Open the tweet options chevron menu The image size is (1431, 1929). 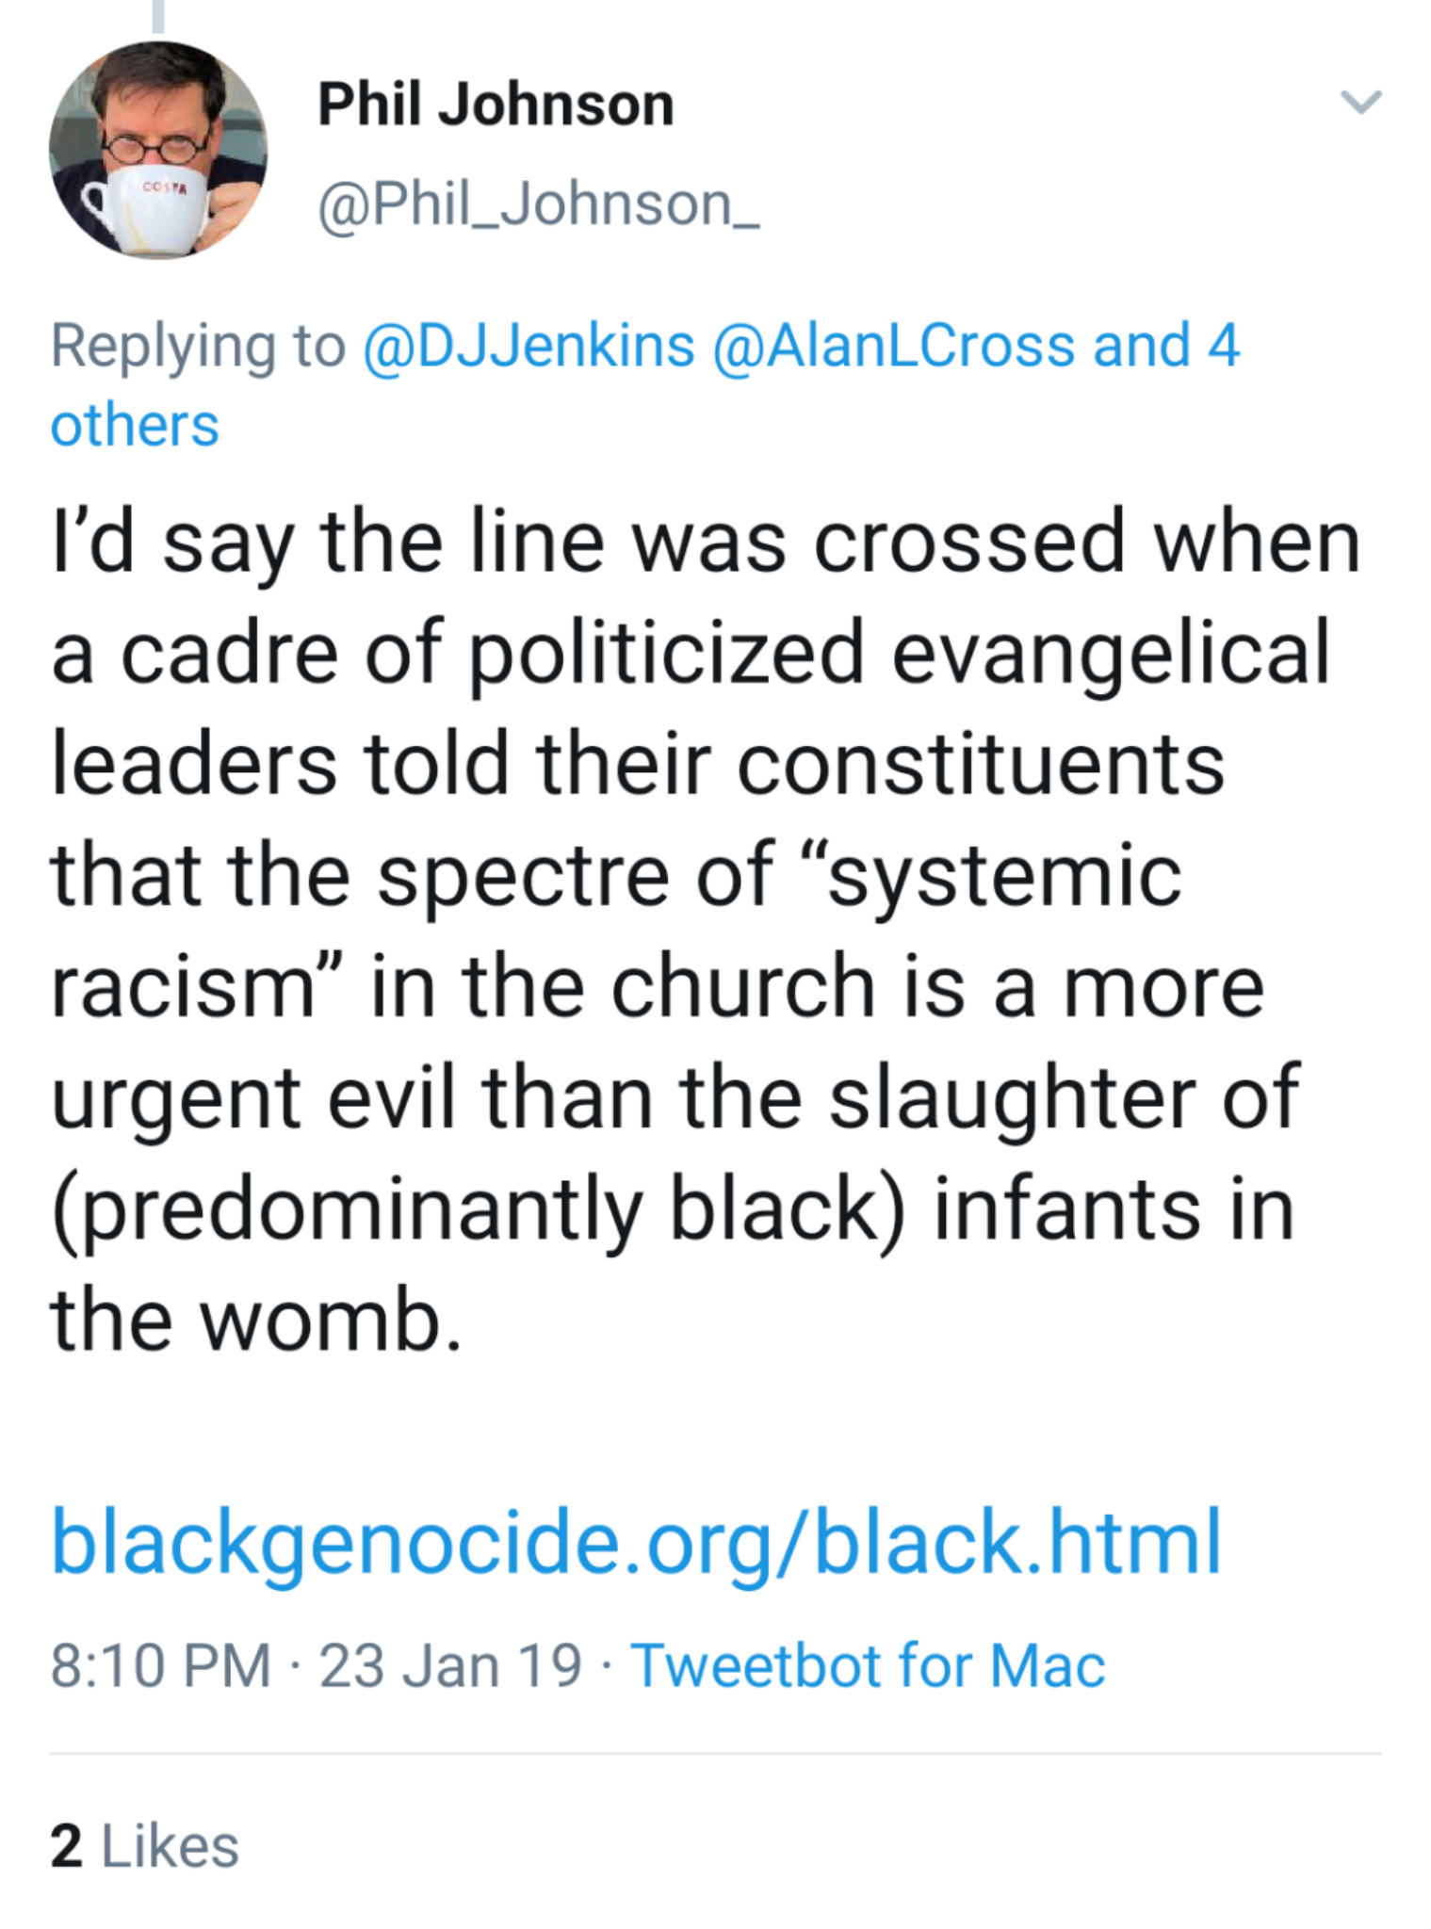[1360, 101]
